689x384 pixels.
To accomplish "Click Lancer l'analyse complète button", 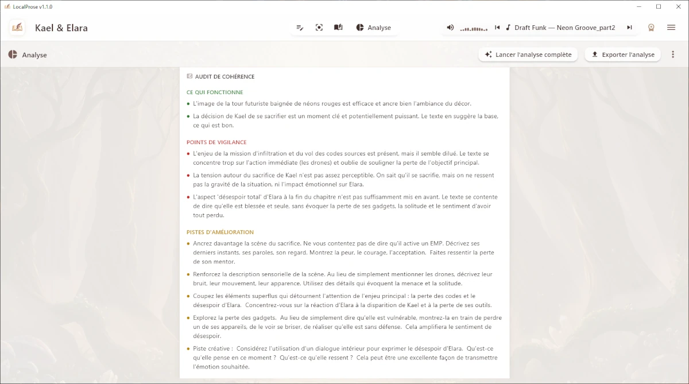I will (528, 55).
